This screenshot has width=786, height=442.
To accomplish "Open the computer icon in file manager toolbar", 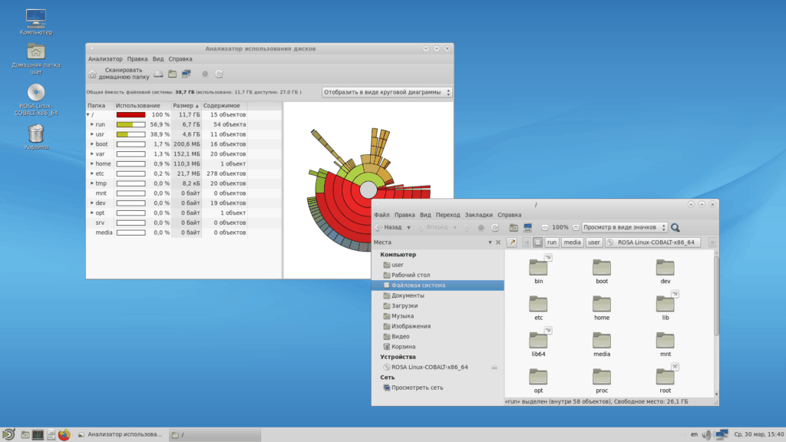I will point(527,227).
